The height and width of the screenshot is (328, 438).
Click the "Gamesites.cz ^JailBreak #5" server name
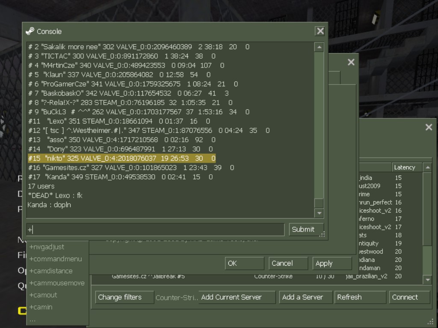pyautogui.click(x=148, y=276)
